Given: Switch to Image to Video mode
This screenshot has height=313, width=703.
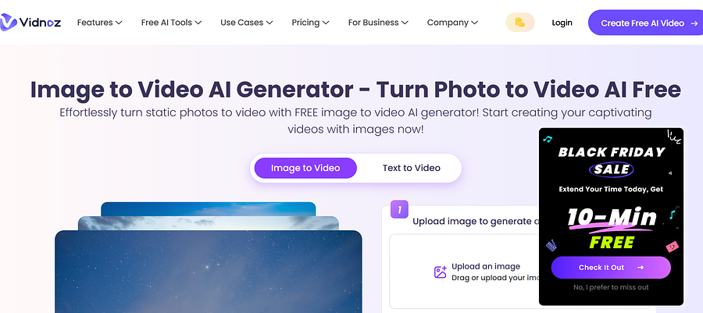Looking at the screenshot, I should click(x=305, y=168).
